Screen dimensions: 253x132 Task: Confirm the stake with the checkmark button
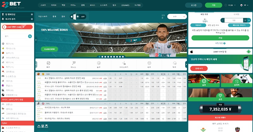click(x=249, y=20)
